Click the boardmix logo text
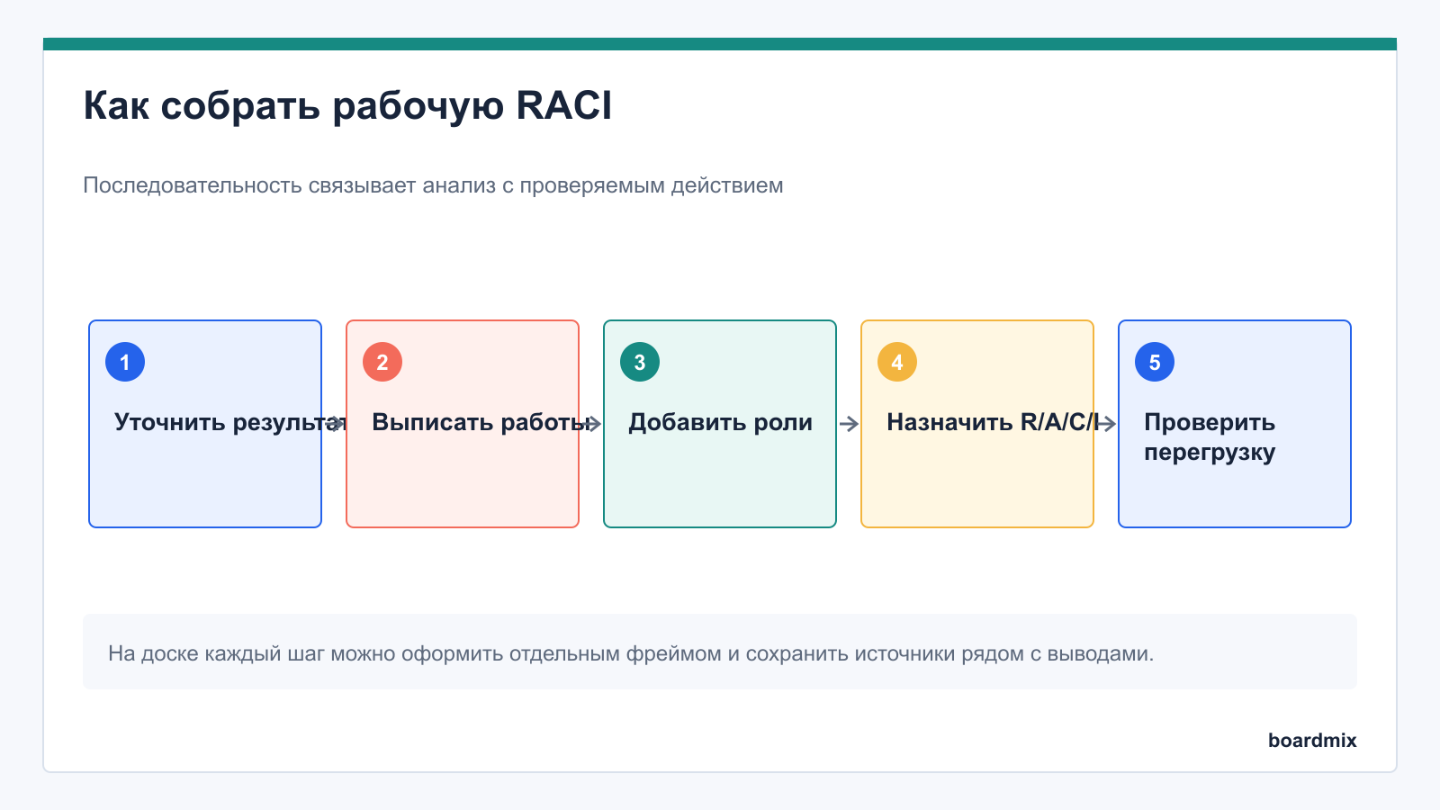The width and height of the screenshot is (1440, 810). click(1312, 740)
